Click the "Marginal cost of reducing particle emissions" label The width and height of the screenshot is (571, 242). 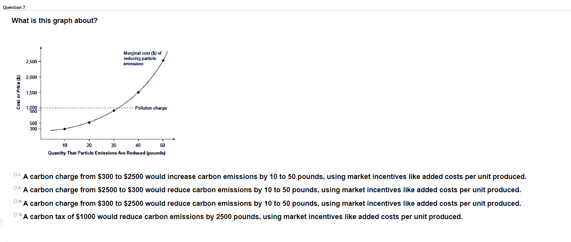click(x=140, y=58)
